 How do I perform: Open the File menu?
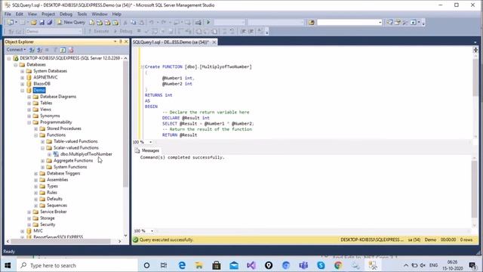click(8, 14)
